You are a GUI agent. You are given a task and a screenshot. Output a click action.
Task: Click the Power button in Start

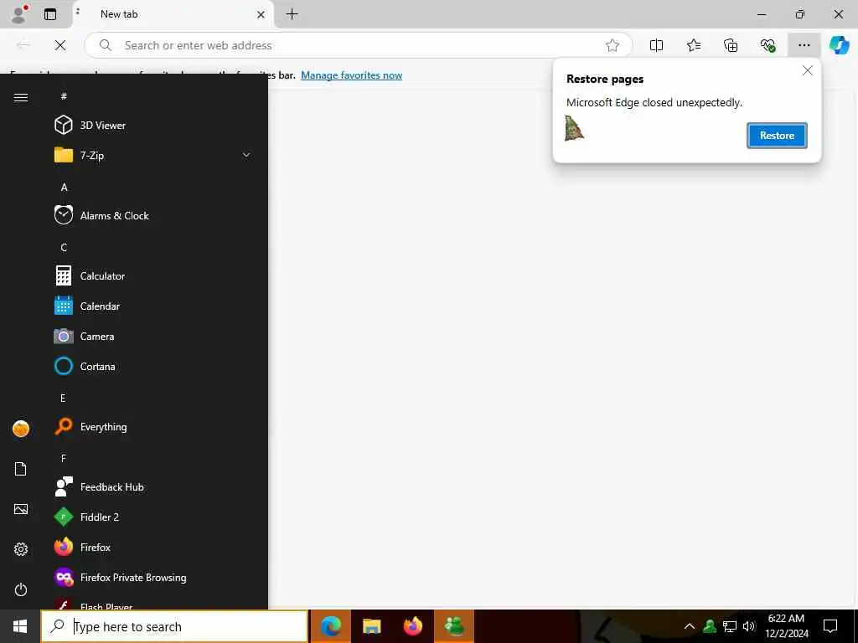pos(21,589)
